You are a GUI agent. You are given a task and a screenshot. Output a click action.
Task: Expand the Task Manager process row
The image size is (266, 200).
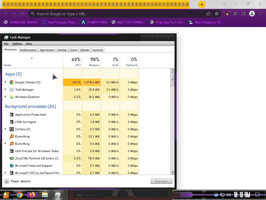tap(5, 89)
